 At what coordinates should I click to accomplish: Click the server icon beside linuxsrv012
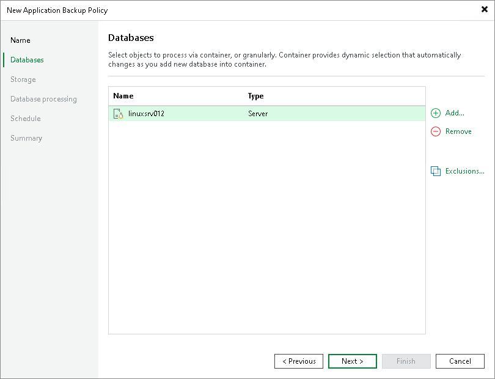point(118,113)
